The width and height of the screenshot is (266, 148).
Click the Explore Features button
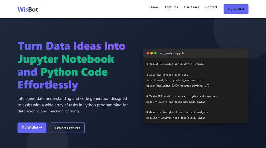(67, 128)
